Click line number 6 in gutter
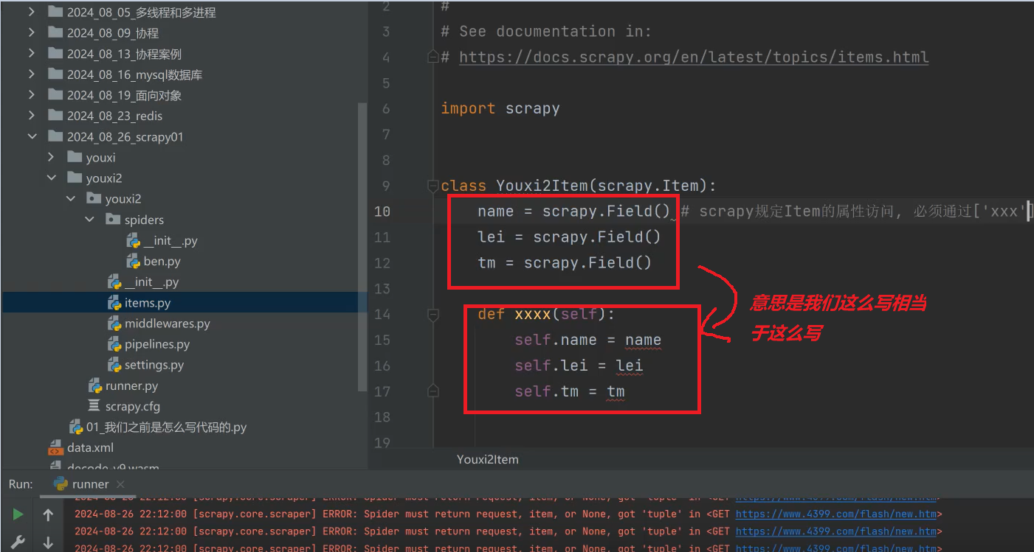1034x552 pixels. (x=387, y=108)
